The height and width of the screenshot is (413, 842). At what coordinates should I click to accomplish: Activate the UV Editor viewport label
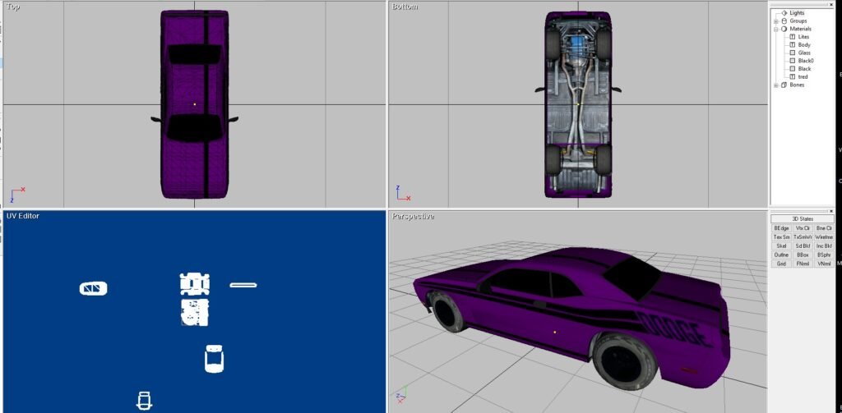(x=23, y=216)
